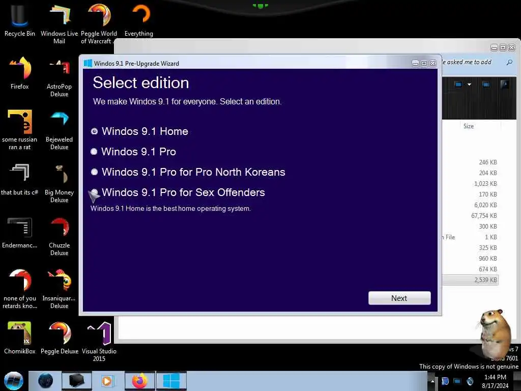Select the file row sized 6,020 KB

(x=470, y=205)
